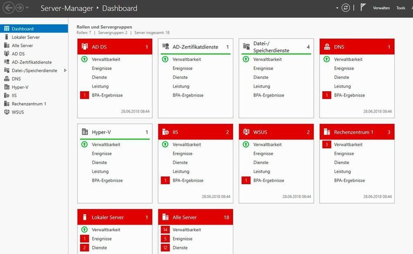Click red 3 badge in Rechenzentrum 1 tile
413x254 pixels.
tap(327, 145)
